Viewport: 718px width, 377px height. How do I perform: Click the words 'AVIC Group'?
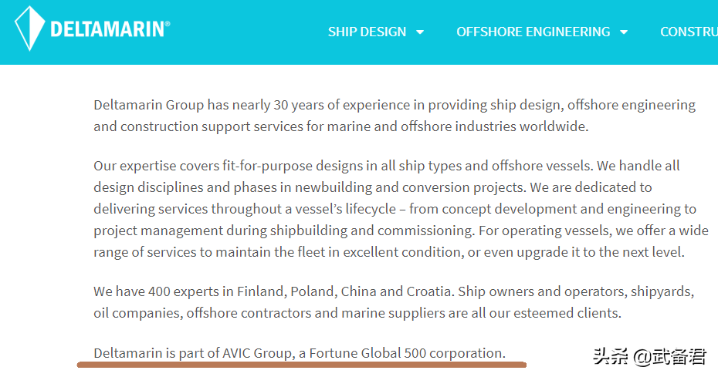click(x=258, y=353)
